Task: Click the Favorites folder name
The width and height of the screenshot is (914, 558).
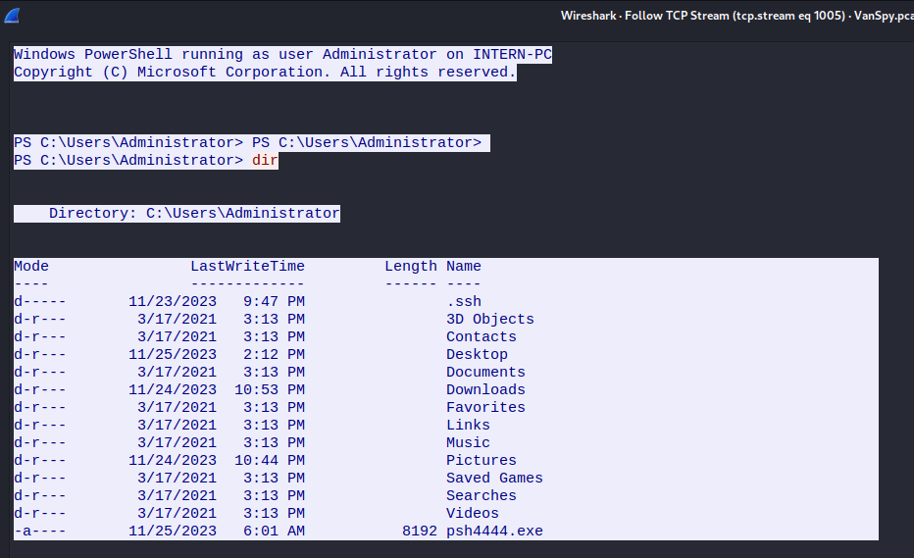Action: pos(486,408)
